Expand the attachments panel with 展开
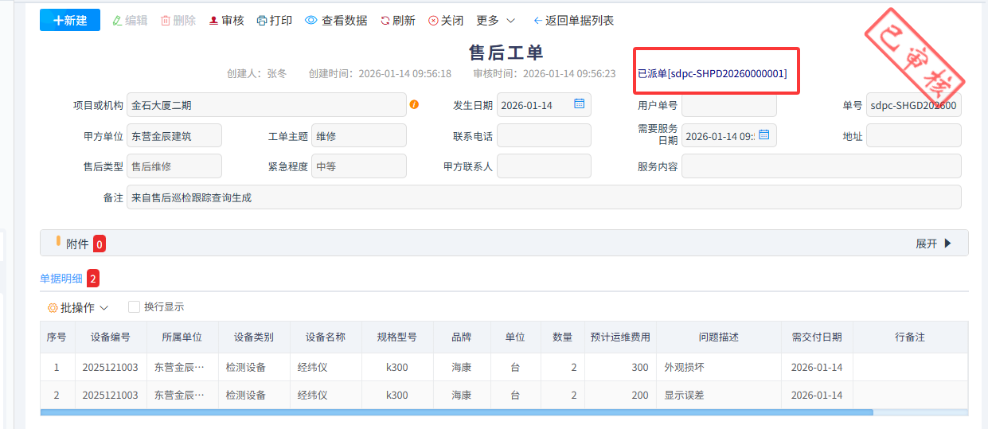988x429 pixels. click(x=933, y=244)
